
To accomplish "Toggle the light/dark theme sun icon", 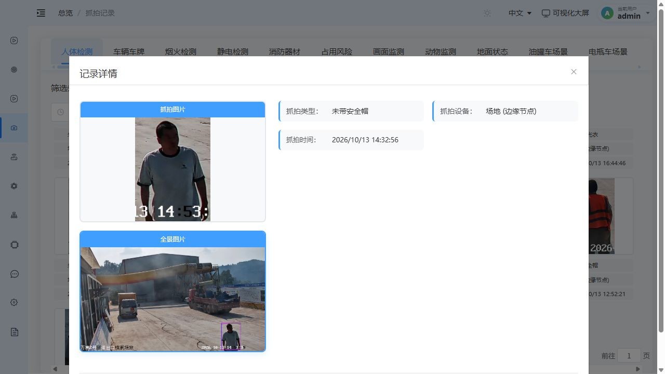I will (x=487, y=13).
